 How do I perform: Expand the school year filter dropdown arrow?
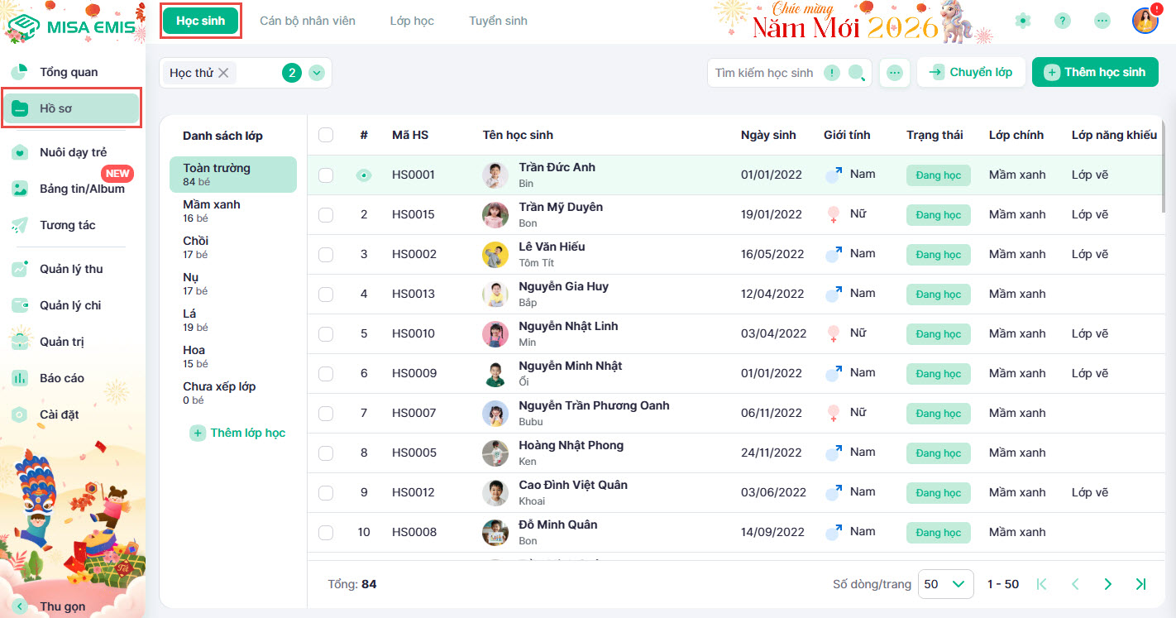[317, 73]
